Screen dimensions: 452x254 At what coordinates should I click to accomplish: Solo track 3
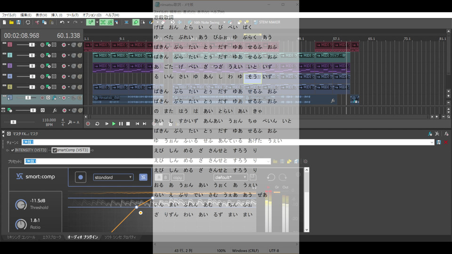coord(80,66)
